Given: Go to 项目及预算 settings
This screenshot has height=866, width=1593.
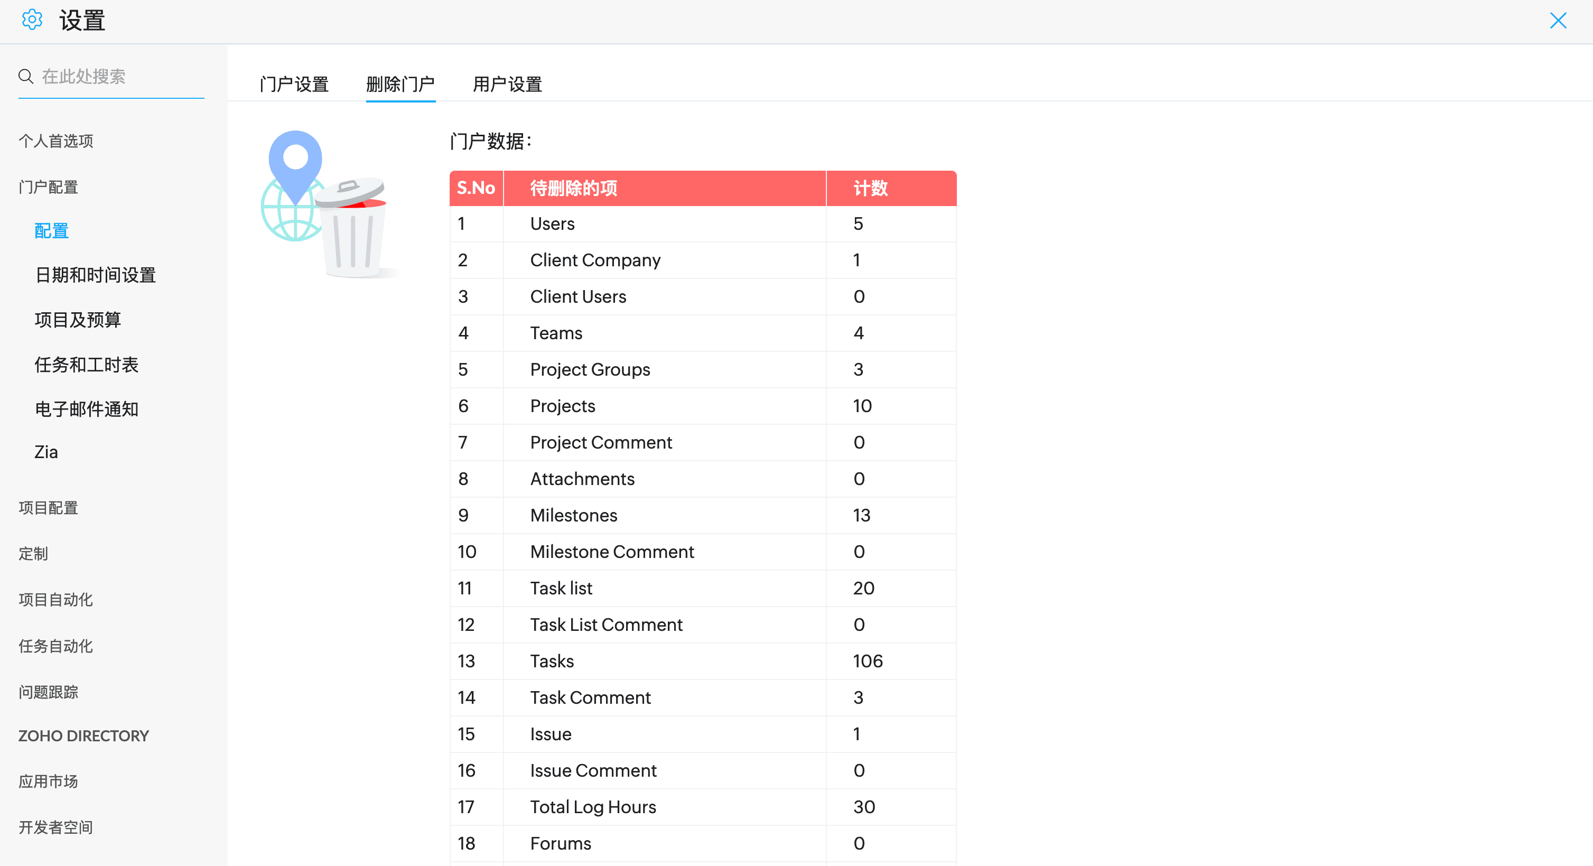Looking at the screenshot, I should tap(78, 320).
